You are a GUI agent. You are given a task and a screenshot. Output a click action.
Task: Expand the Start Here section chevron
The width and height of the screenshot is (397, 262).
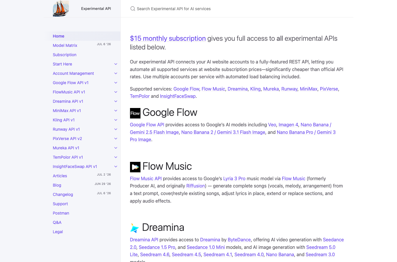point(116,64)
